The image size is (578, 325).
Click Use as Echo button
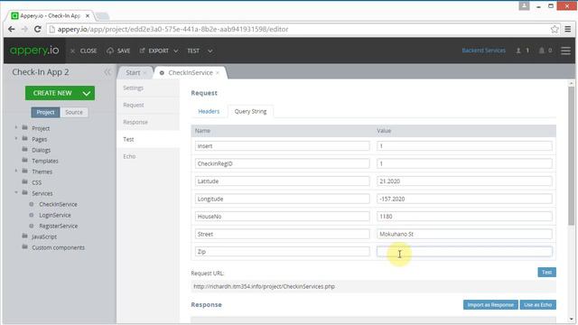pyautogui.click(x=538, y=305)
